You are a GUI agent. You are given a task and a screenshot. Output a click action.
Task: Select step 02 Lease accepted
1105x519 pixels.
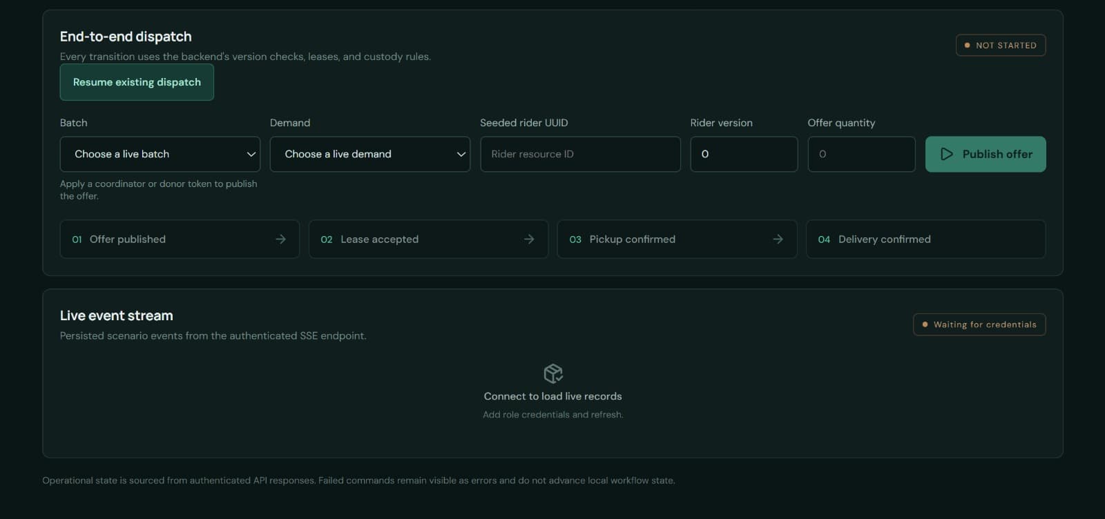tap(428, 239)
